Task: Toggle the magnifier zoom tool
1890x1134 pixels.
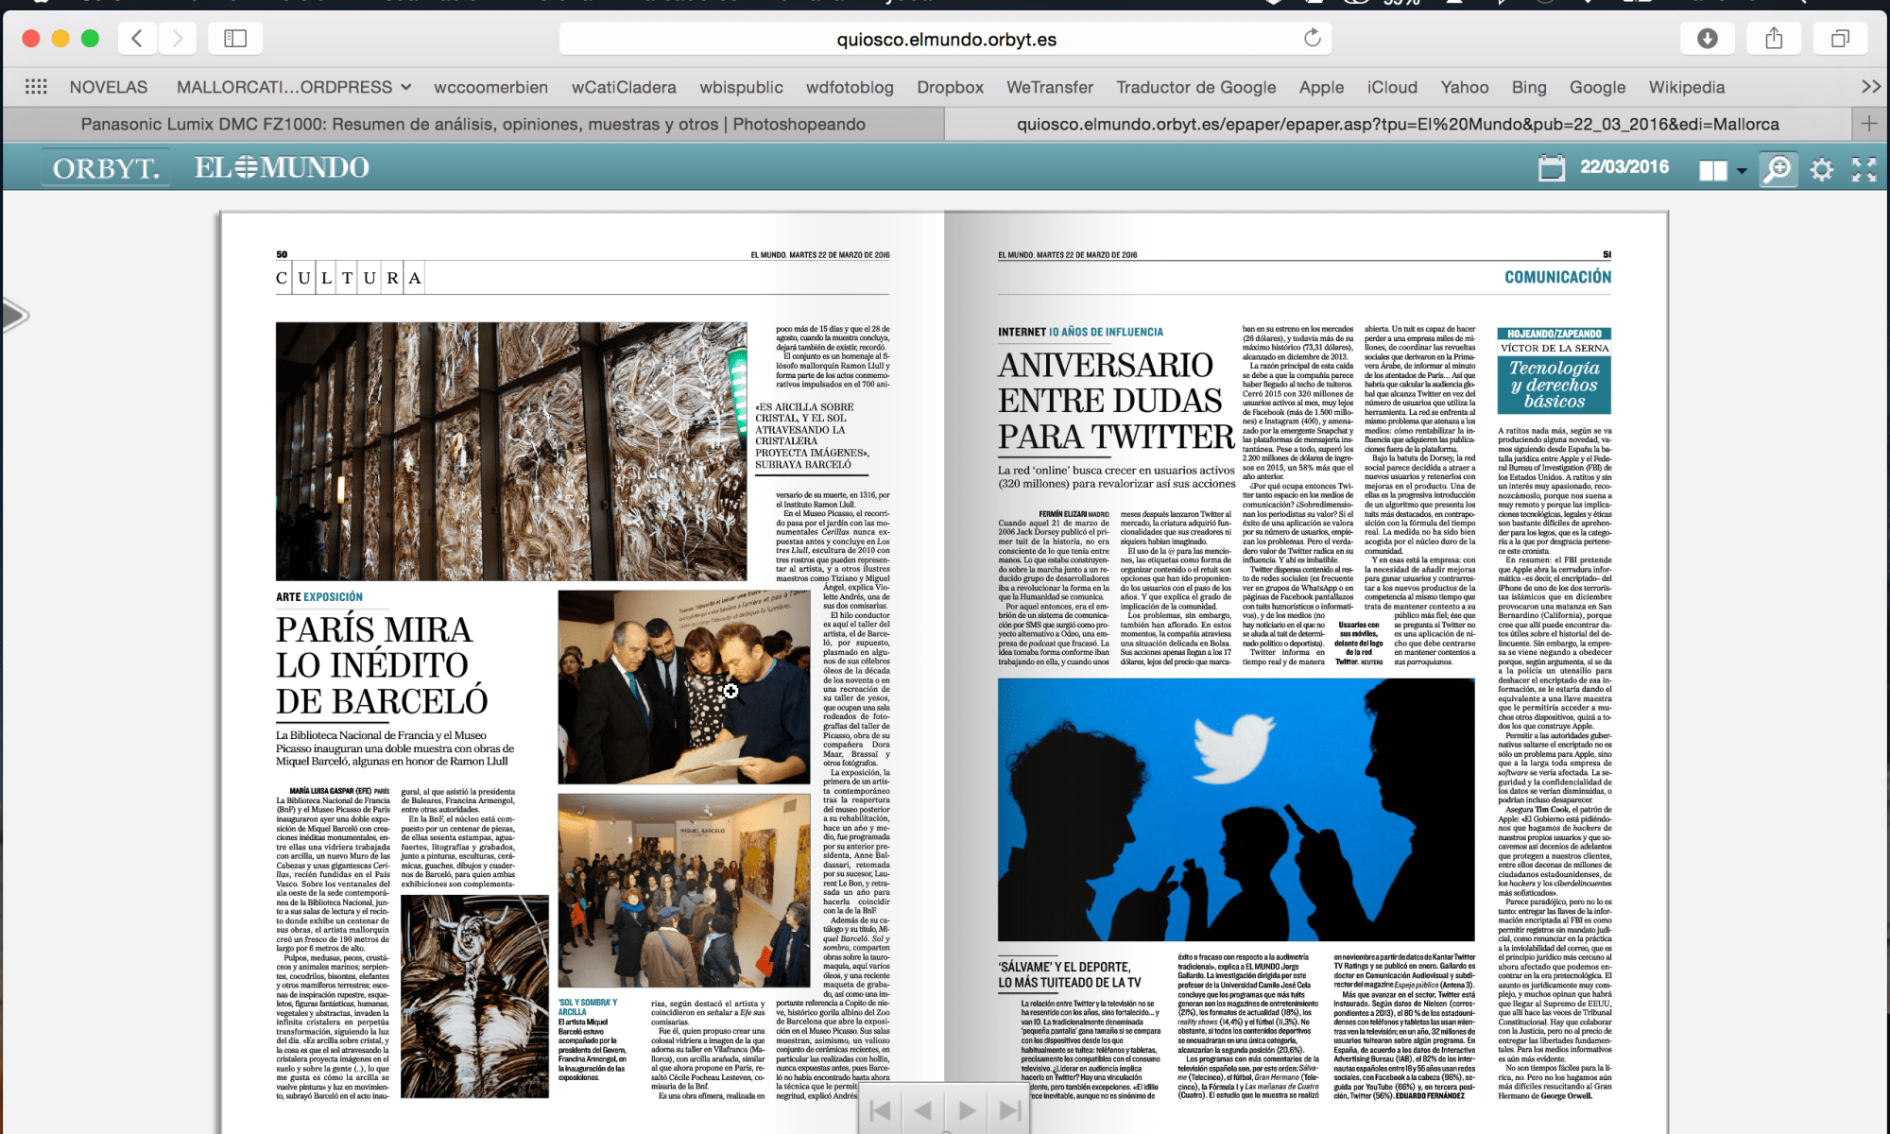Action: pos(1778,169)
